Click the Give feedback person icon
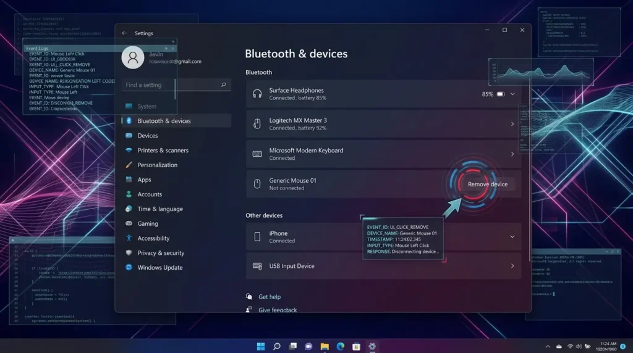This screenshot has width=633, height=353. coord(249,309)
